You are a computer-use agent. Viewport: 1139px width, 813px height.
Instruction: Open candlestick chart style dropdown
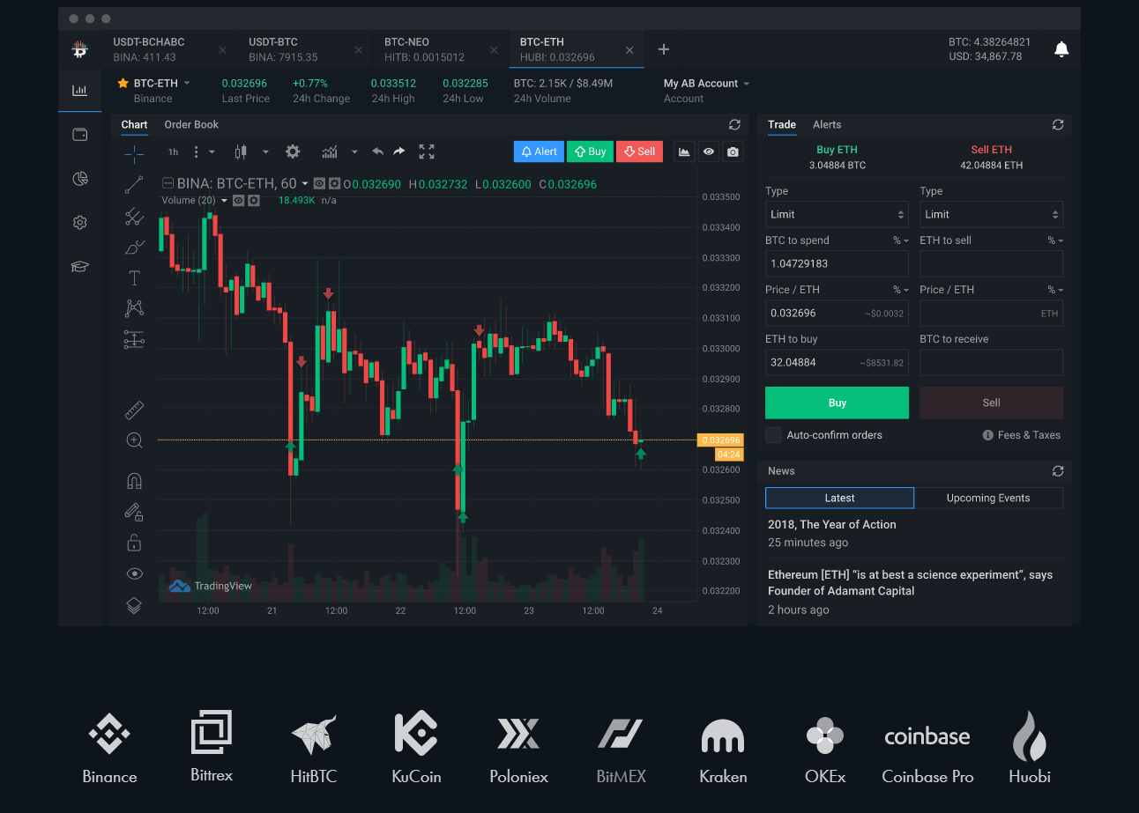(265, 152)
